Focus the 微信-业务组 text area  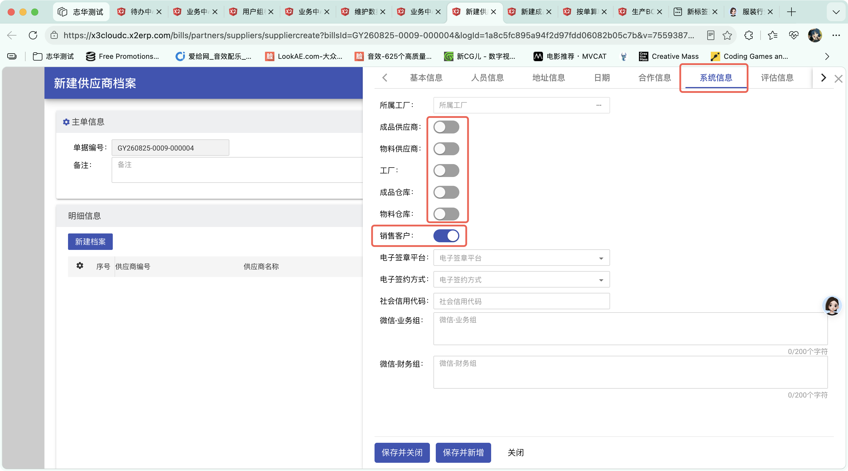click(x=630, y=329)
